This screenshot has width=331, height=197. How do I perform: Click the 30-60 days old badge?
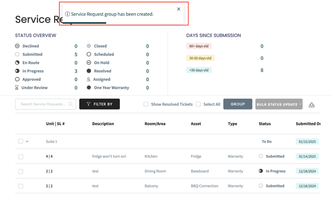[x=201, y=58]
